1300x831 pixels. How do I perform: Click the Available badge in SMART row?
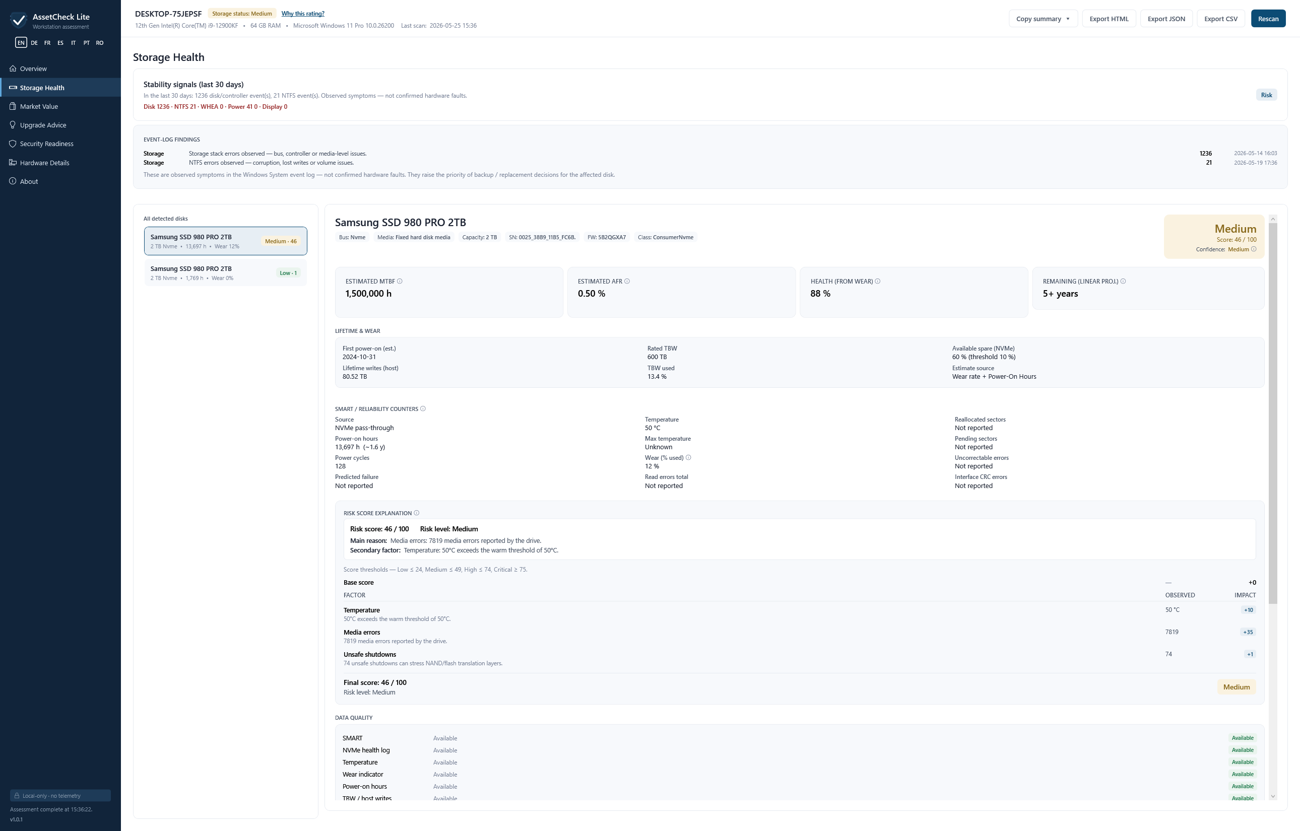pos(1242,738)
